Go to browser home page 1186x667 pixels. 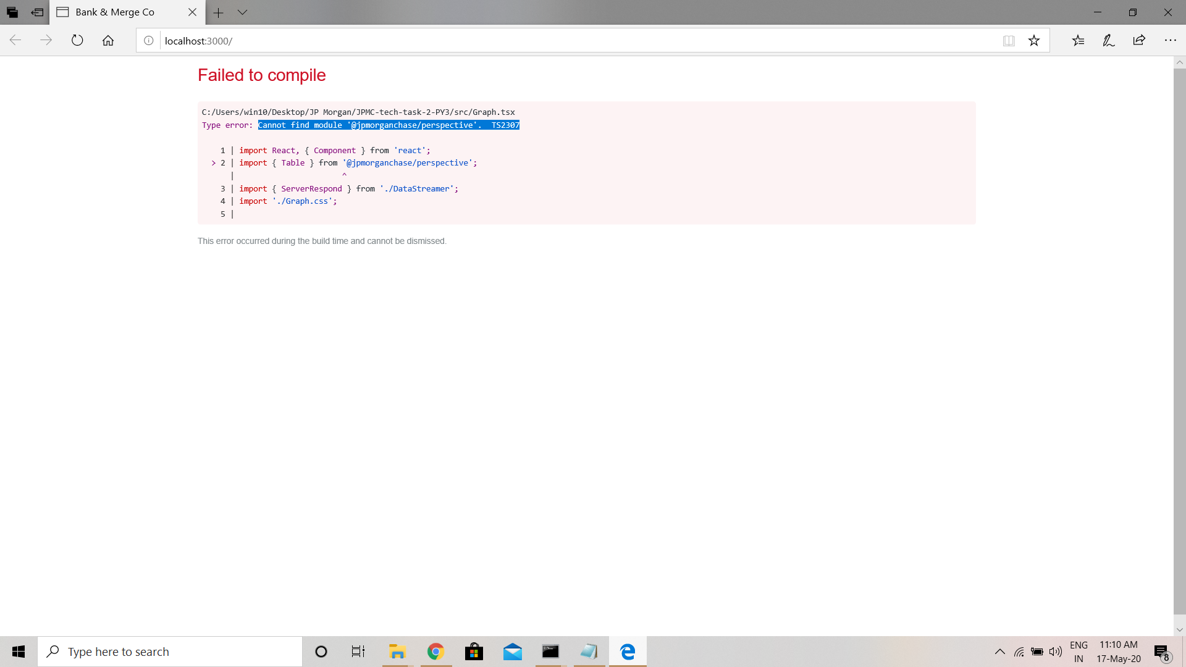tap(108, 41)
